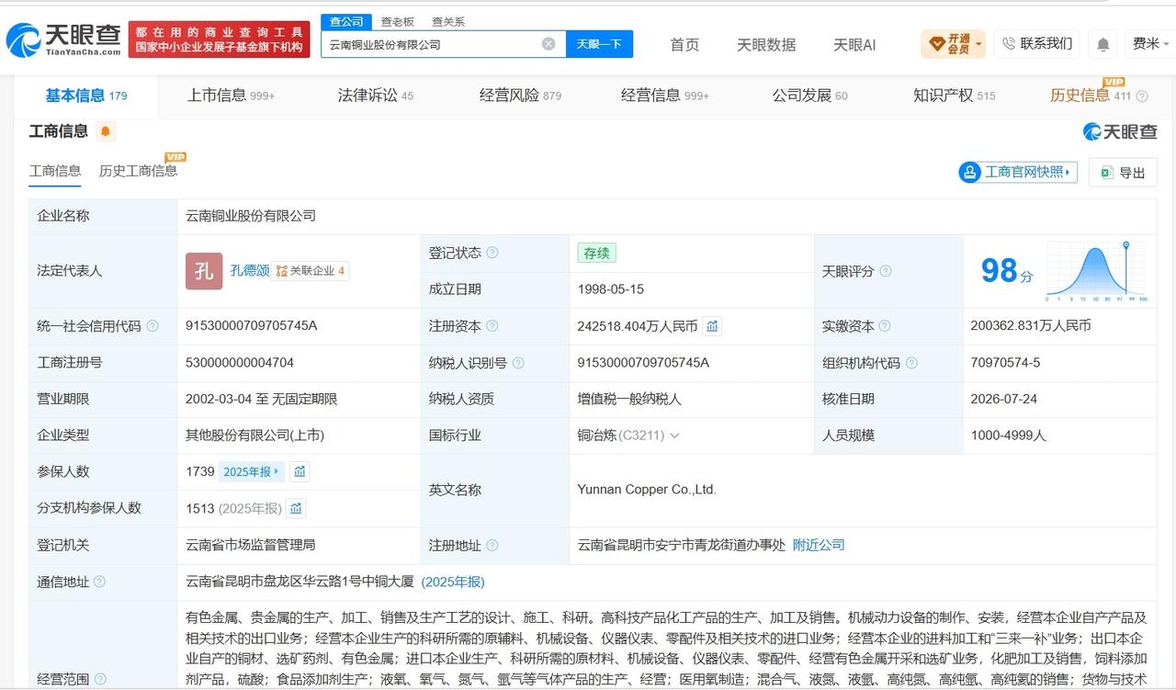Viewport: 1176px width, 690px height.
Task: Open 天眼AI in the top navigation
Action: pos(854,44)
